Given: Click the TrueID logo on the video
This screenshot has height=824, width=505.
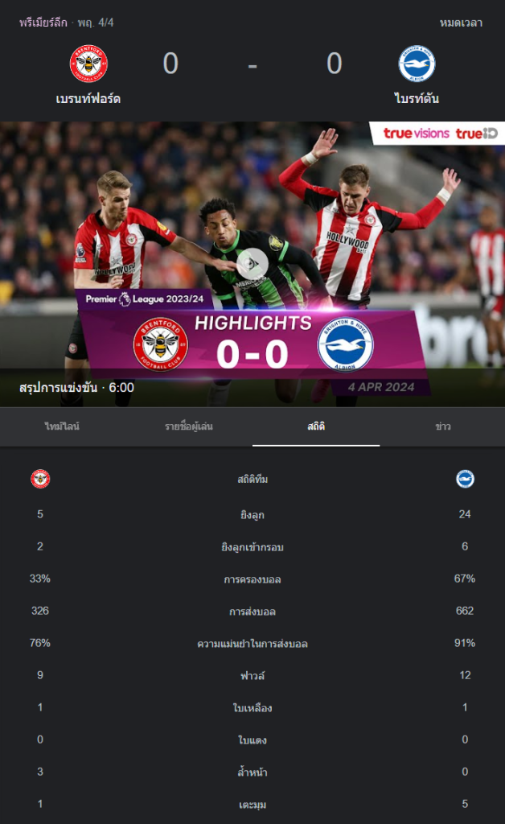Looking at the screenshot, I should click(x=476, y=133).
